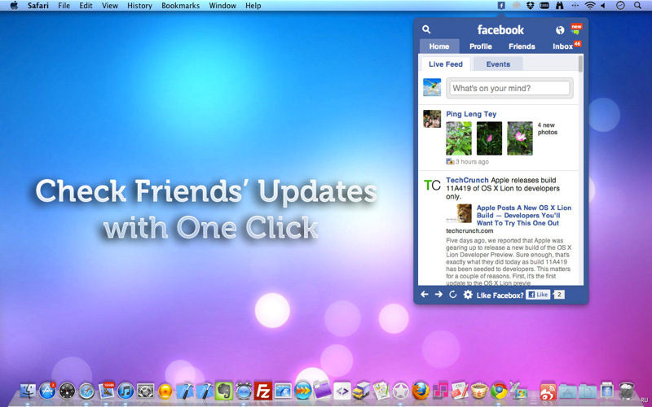Open the globe notifications icon
652x407 pixels.
point(560,30)
